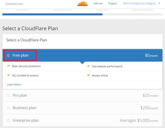Click the Learn More link

tap(14, 85)
